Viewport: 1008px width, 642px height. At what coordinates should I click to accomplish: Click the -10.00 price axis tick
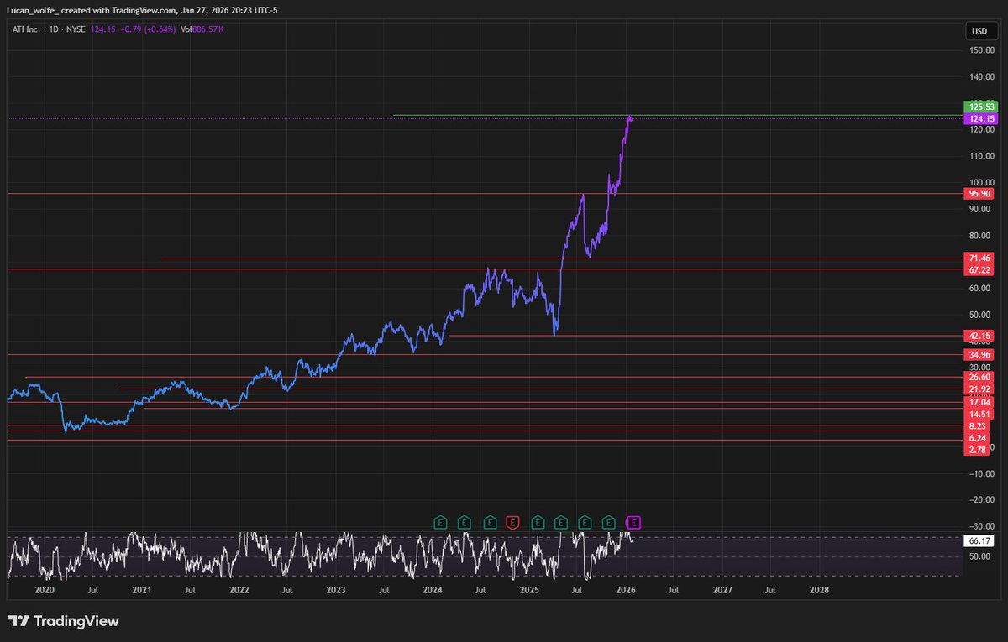point(982,473)
